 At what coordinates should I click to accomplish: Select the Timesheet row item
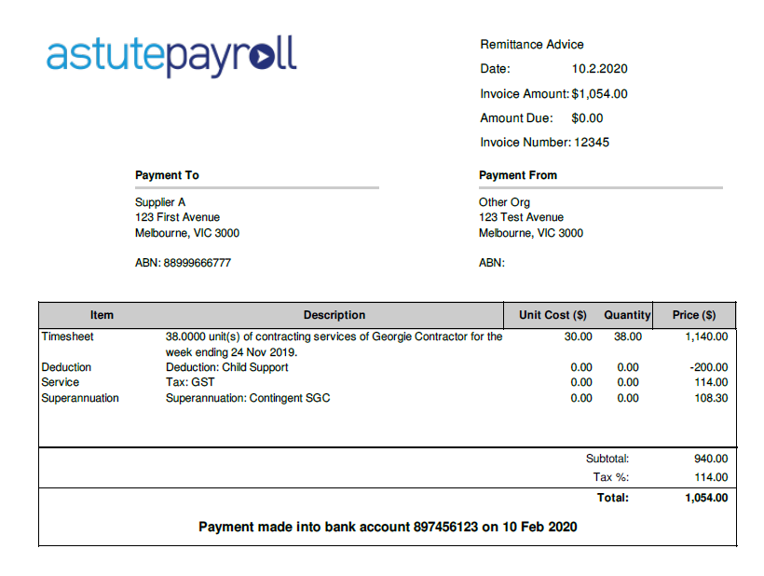[67, 336]
